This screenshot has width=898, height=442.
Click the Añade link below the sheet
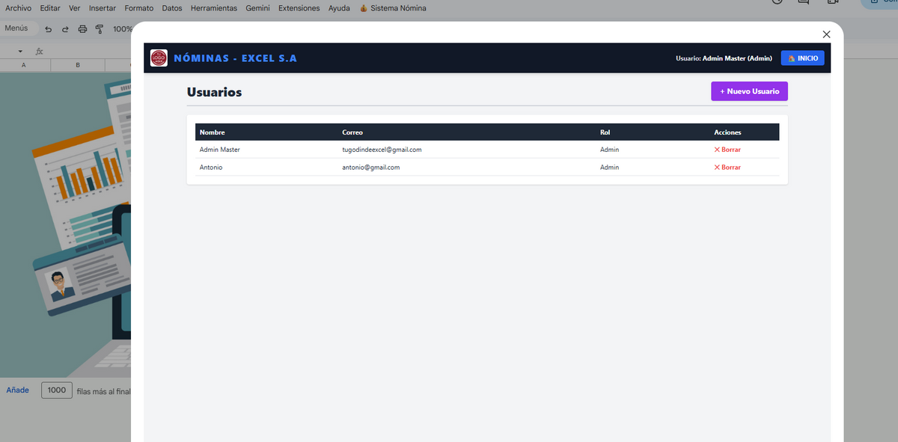tap(18, 390)
